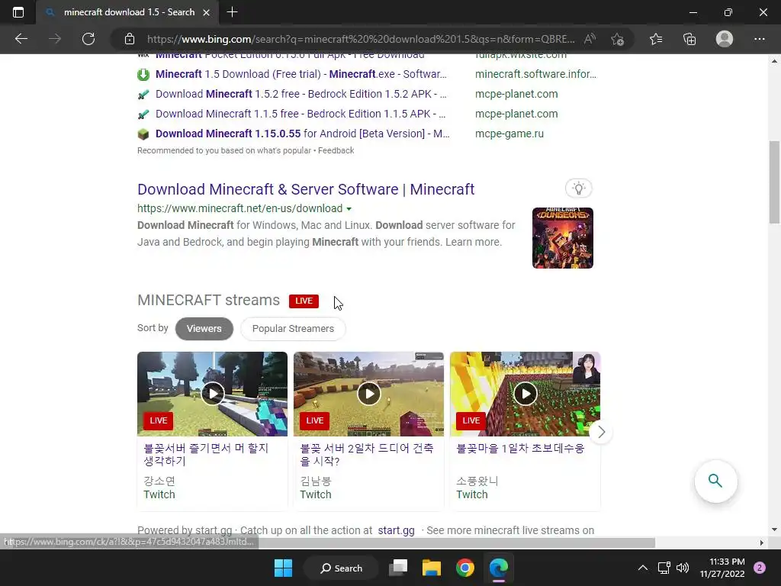
Task: Click the Twitch label under 소풍왔니
Action: tap(472, 494)
